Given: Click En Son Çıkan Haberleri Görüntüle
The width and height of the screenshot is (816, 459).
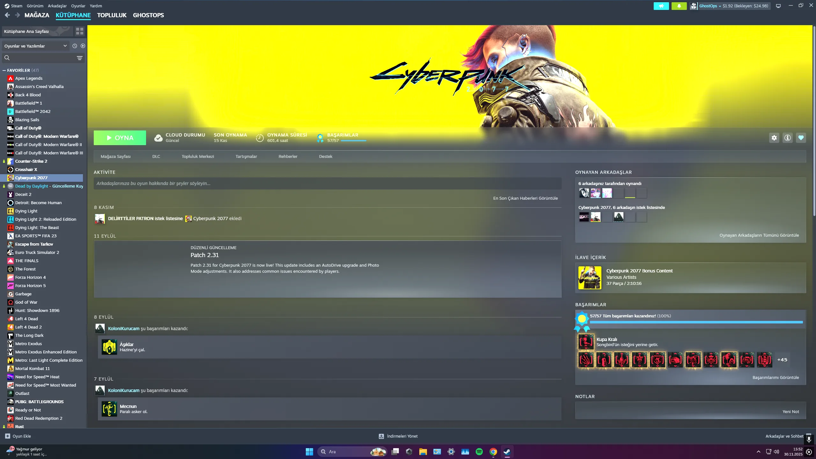Looking at the screenshot, I should [526, 198].
